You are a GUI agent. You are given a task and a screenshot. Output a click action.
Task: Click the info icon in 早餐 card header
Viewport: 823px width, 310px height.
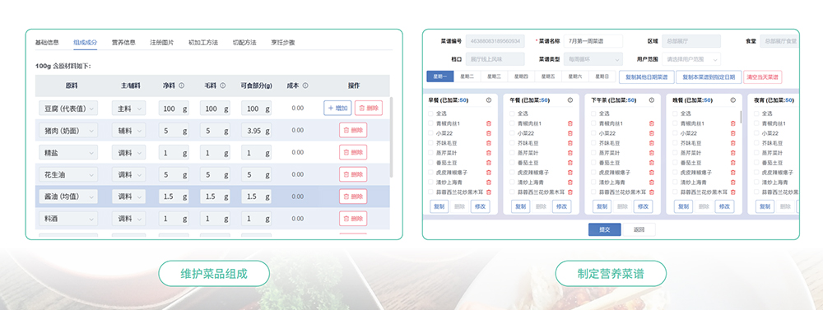(489, 99)
